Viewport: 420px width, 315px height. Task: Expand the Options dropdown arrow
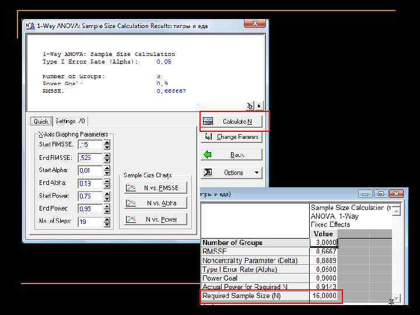(x=257, y=173)
